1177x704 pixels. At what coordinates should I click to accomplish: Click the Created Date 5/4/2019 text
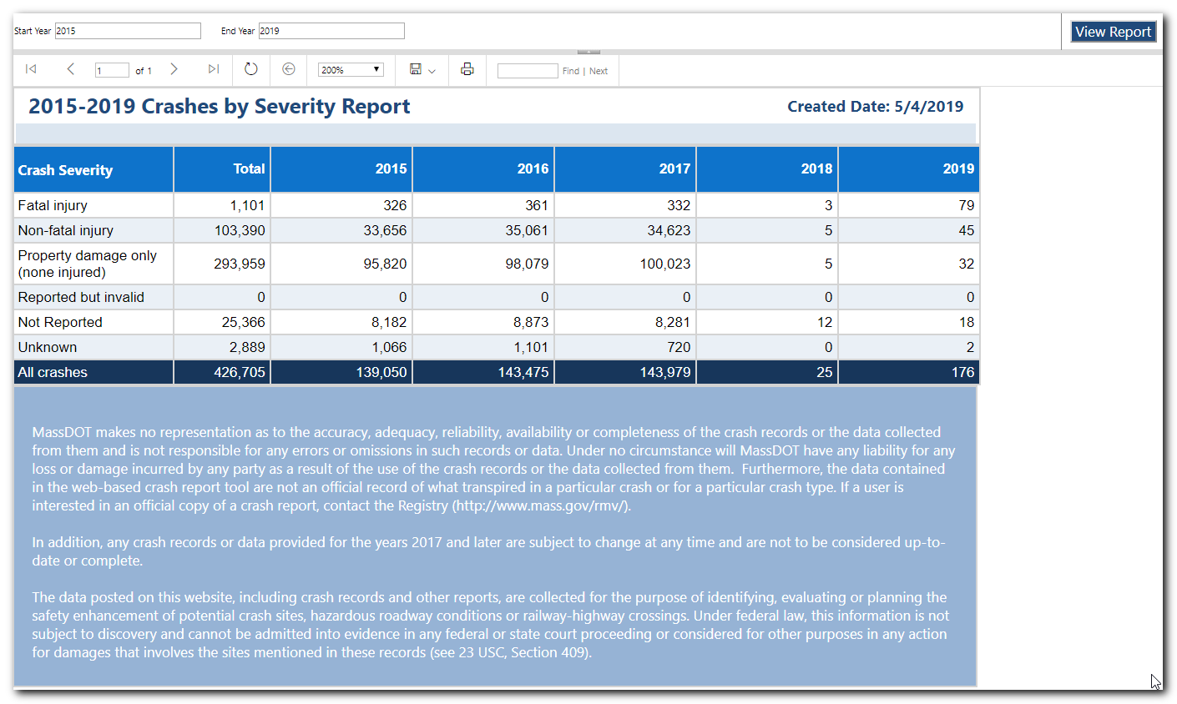(875, 107)
